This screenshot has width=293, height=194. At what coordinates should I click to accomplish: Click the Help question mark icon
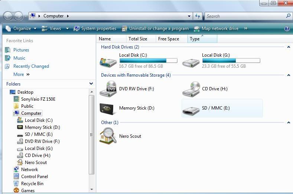[287, 29]
